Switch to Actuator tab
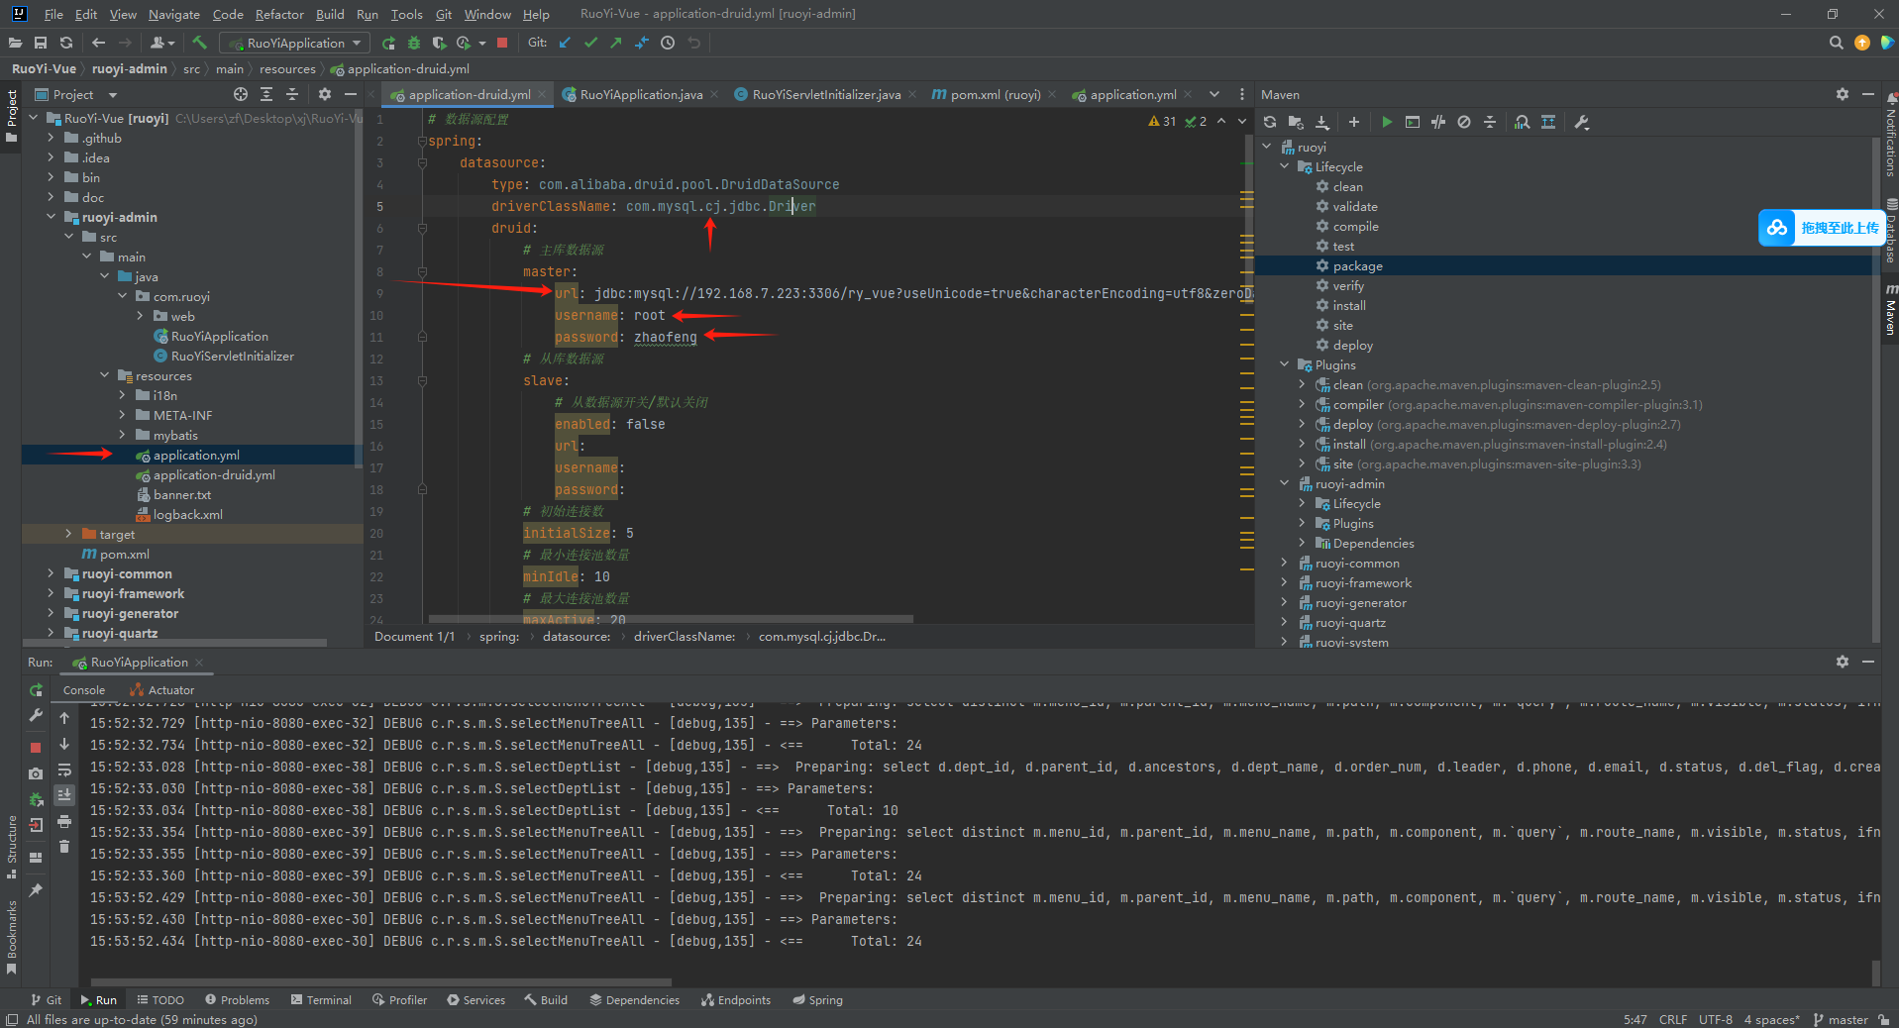 click(x=162, y=690)
